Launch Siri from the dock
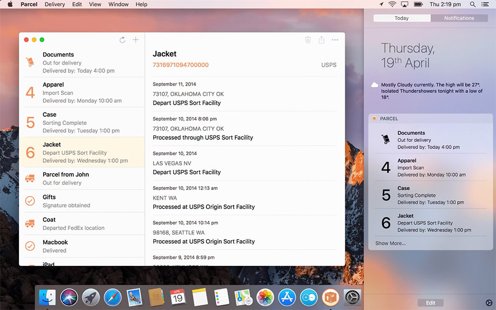Viewport: 496px width, 310px height. (x=69, y=298)
